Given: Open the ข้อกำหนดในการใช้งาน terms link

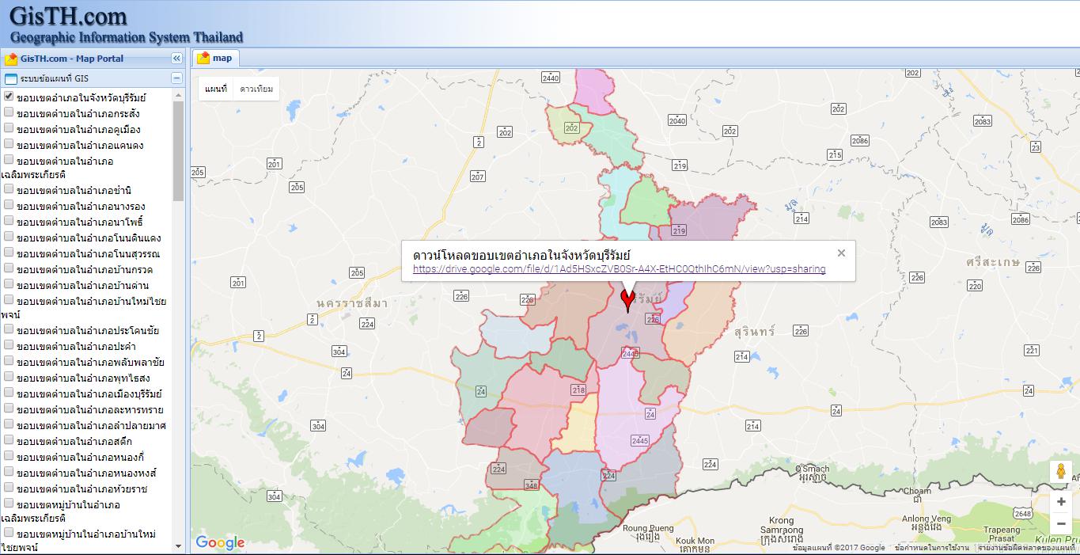Looking at the screenshot, I should coord(932,548).
